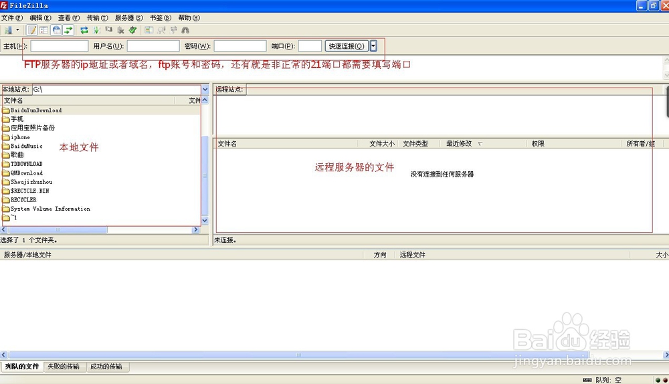Switch to the 成功的传输 tab
Viewport: 669px width, 384px height.
tap(106, 367)
